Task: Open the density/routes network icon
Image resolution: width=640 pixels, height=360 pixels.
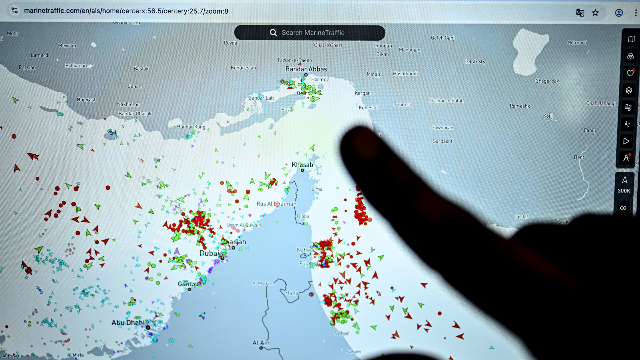Action: pos(627,124)
